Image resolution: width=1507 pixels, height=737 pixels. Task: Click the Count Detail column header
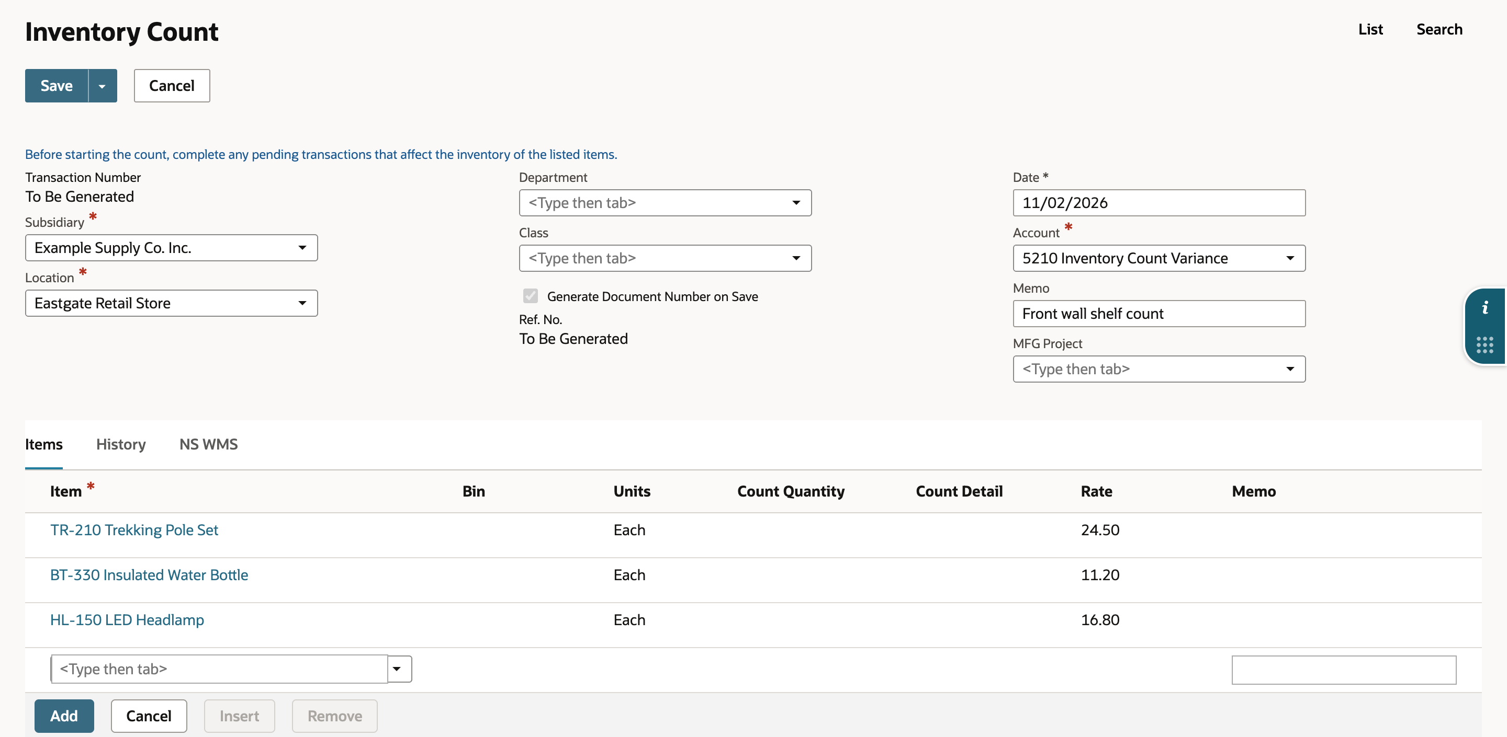click(x=959, y=491)
